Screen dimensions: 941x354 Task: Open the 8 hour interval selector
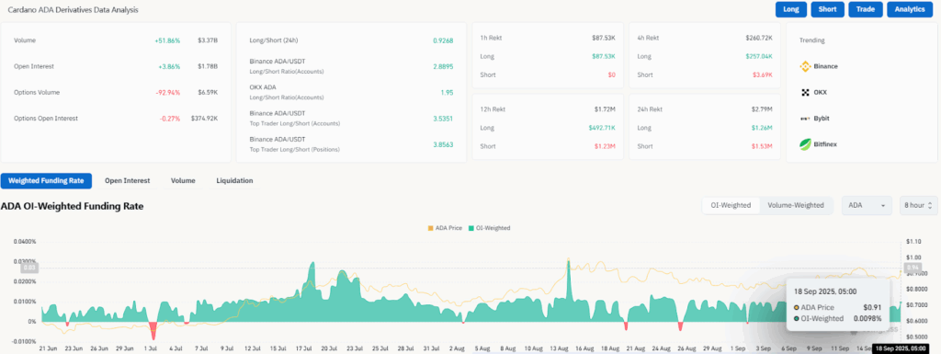pyautogui.click(x=918, y=205)
